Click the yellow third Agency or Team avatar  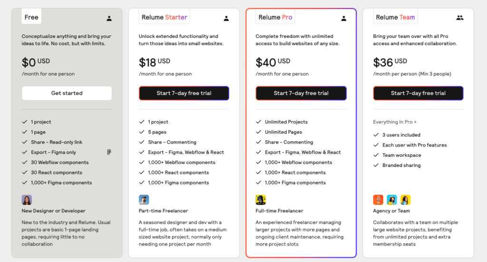pyautogui.click(x=405, y=200)
